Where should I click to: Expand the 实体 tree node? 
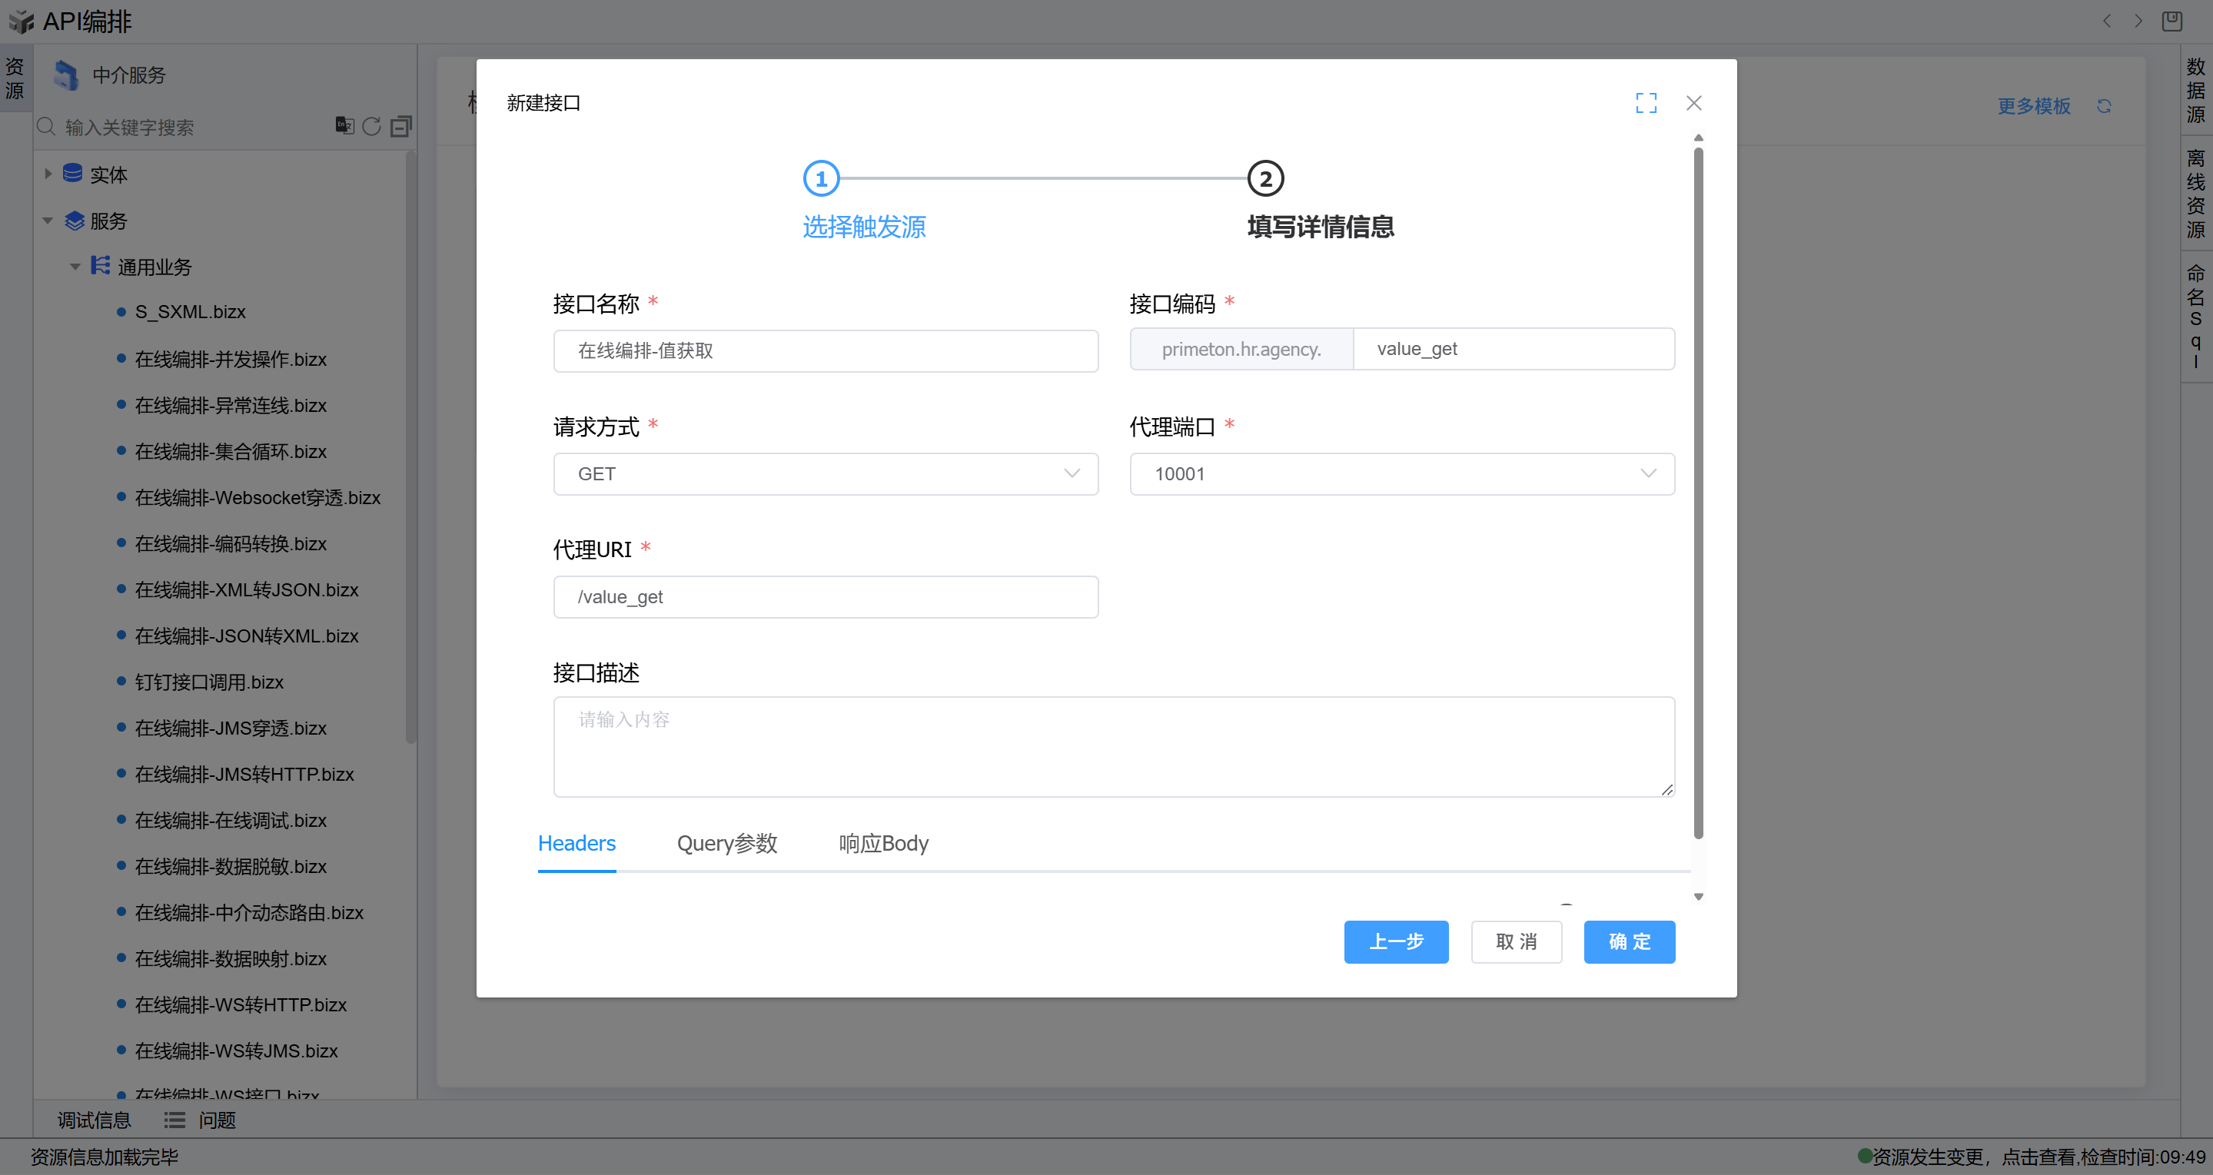tap(48, 174)
